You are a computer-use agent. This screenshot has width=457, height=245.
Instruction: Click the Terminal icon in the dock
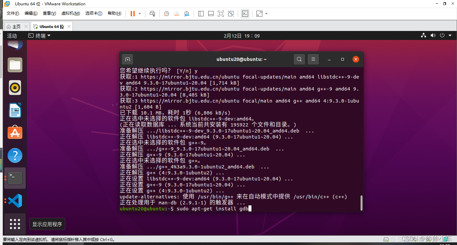click(15, 178)
